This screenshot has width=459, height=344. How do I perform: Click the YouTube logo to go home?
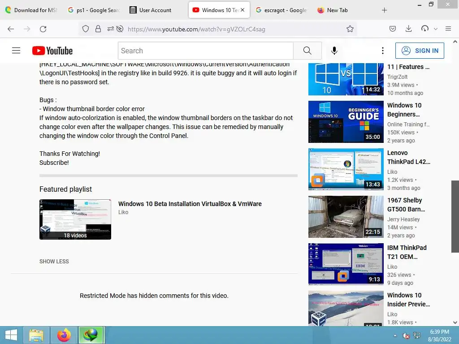point(52,51)
